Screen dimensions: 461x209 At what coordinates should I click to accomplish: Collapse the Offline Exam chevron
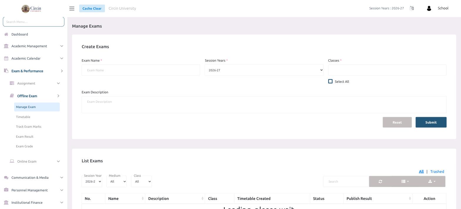(58, 96)
